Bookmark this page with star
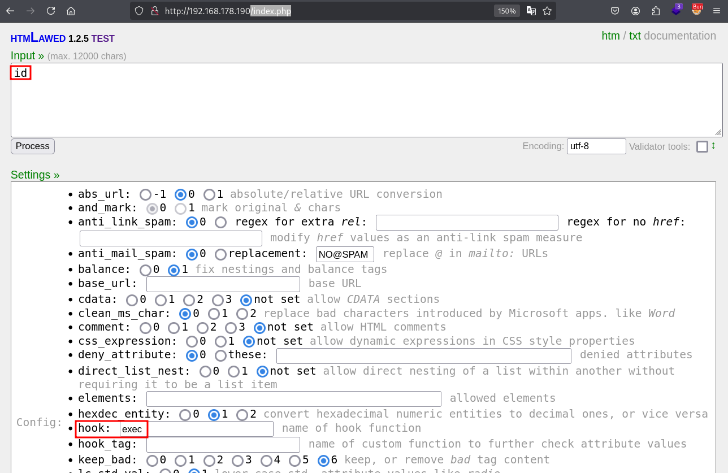 tap(547, 11)
